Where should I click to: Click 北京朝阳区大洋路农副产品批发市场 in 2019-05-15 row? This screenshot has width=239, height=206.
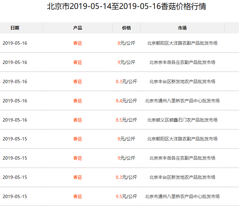[x=182, y=139]
